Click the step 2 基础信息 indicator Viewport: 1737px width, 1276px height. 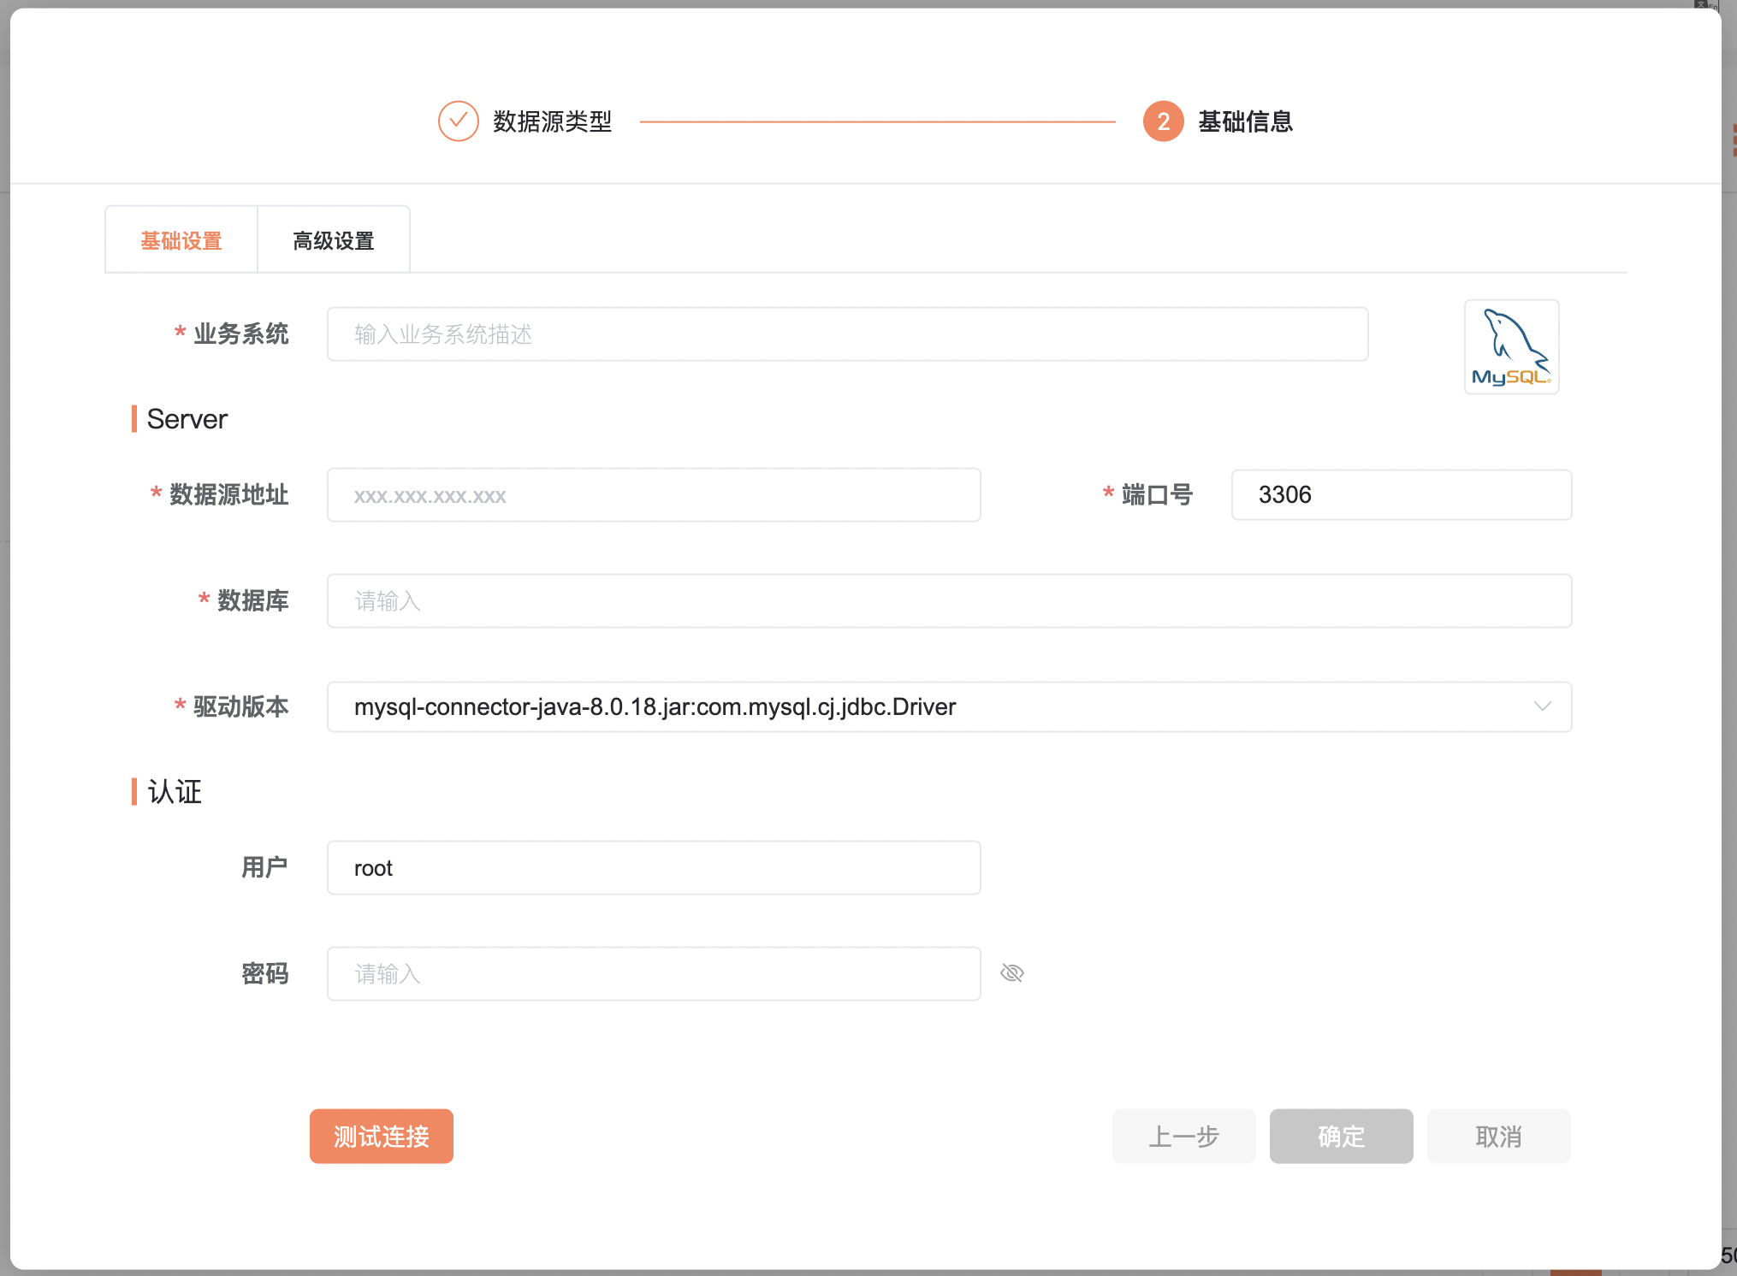click(1163, 121)
